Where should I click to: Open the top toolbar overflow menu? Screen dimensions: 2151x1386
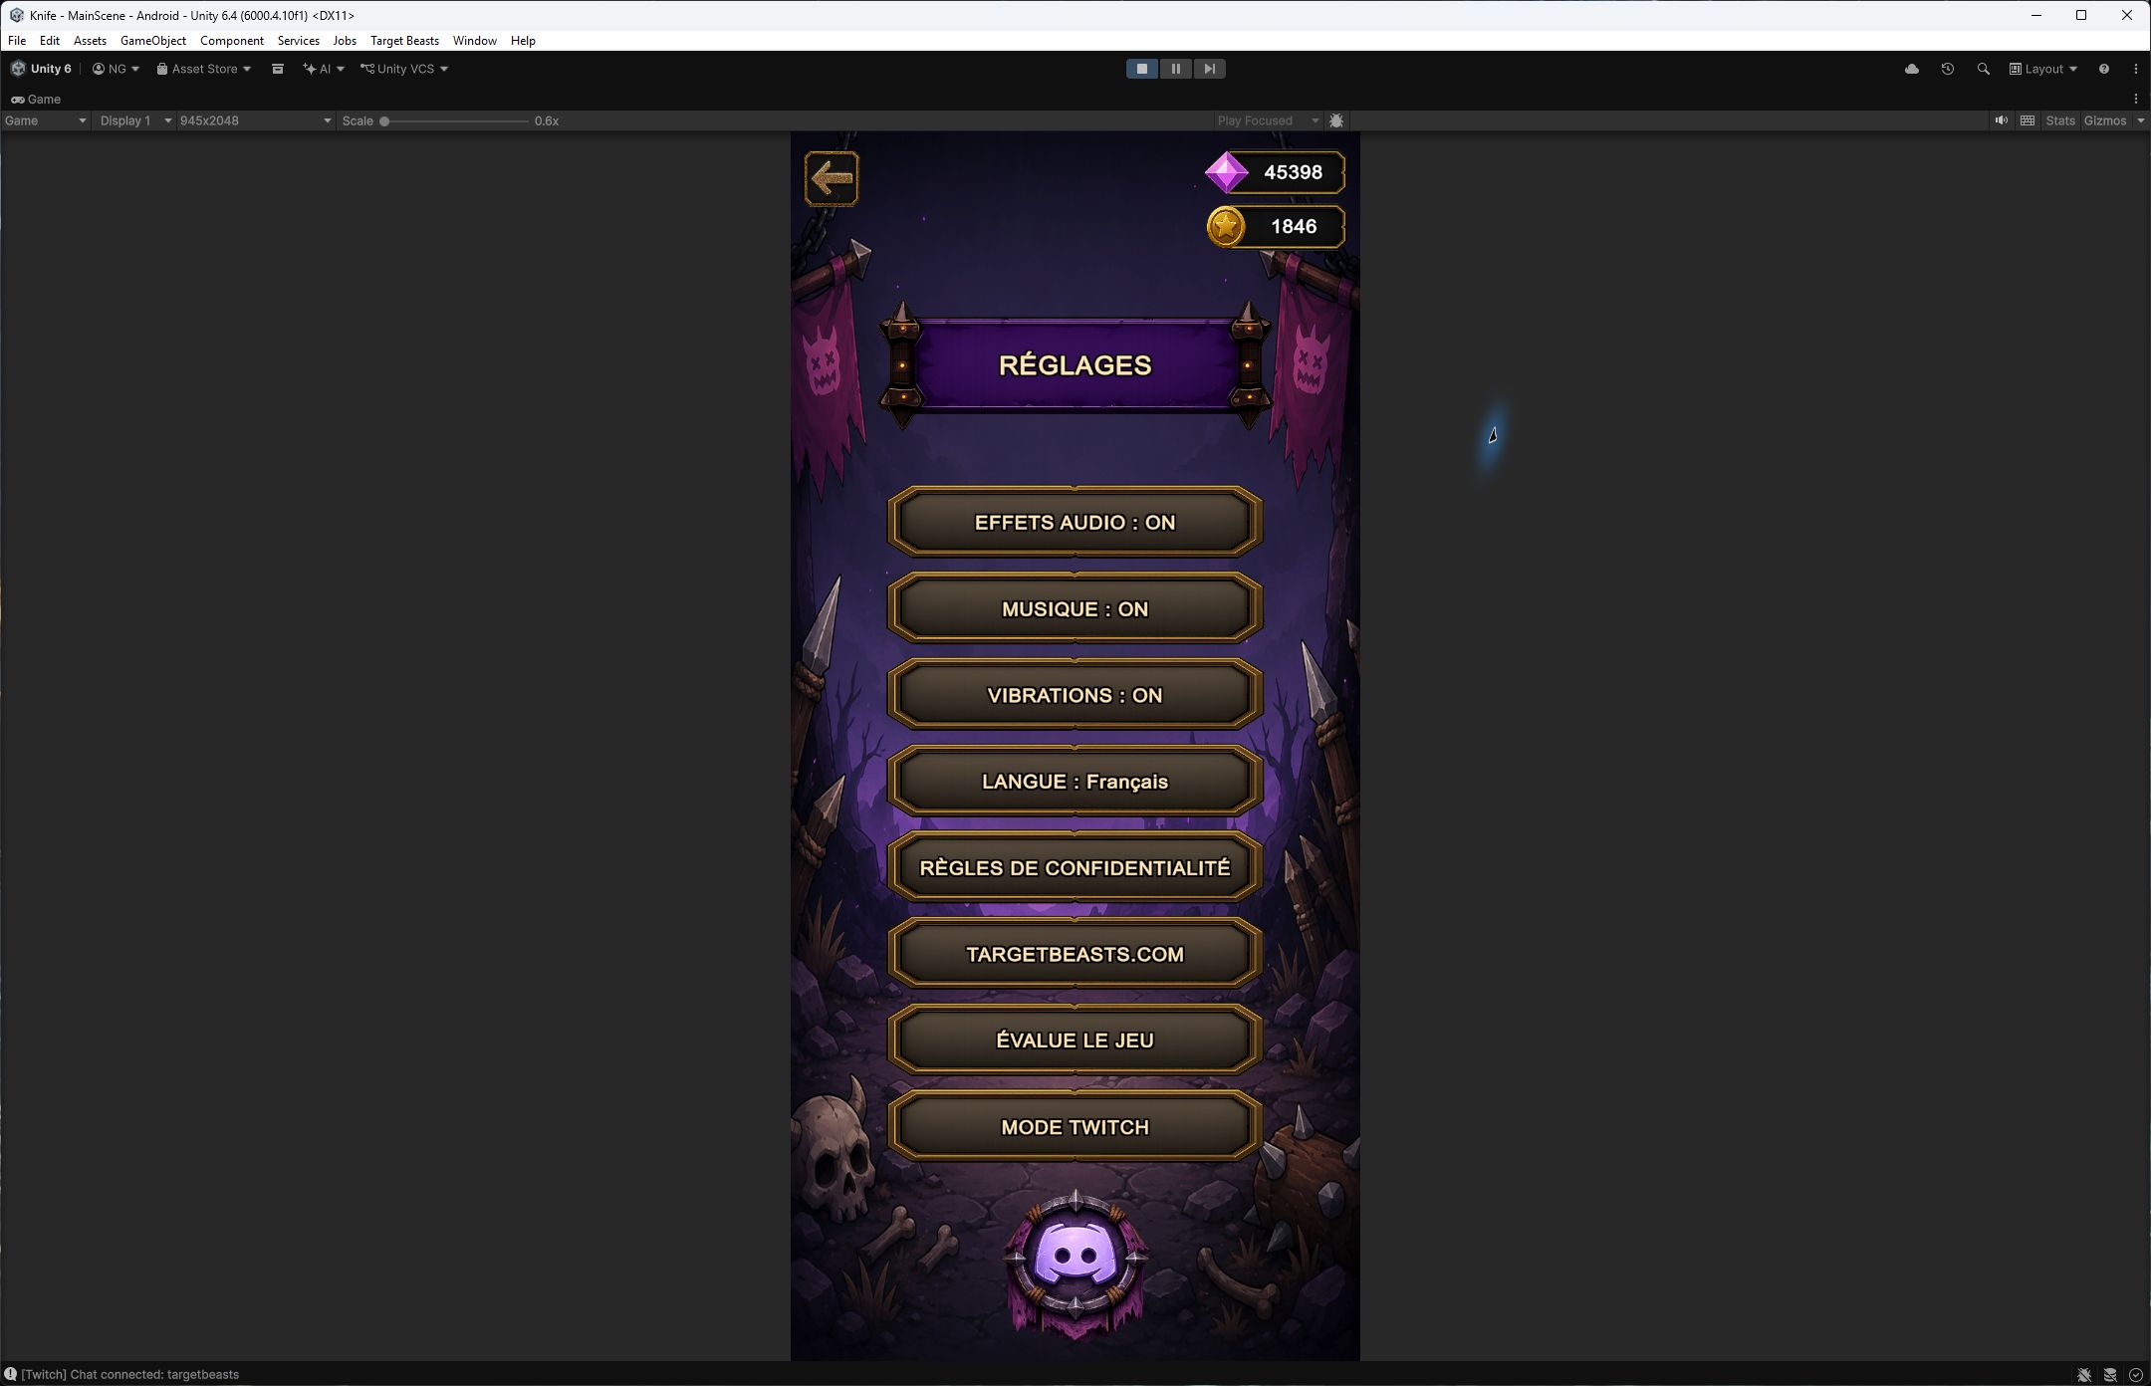(2135, 69)
